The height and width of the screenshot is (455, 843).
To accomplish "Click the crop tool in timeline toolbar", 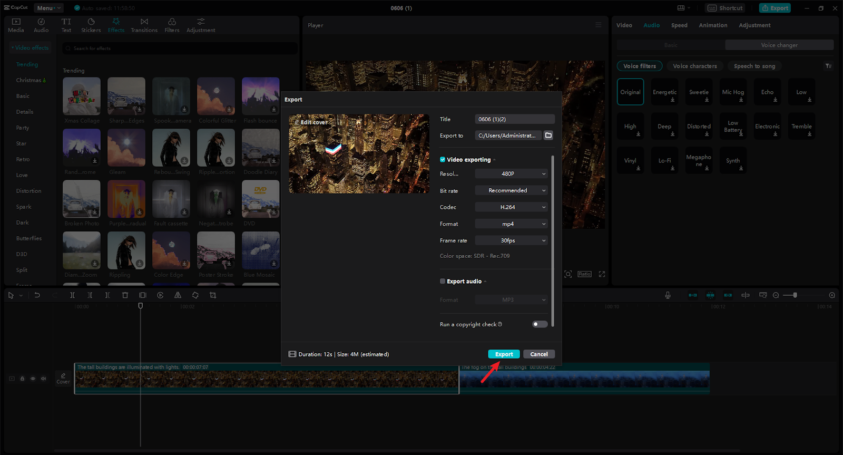I will 213,295.
